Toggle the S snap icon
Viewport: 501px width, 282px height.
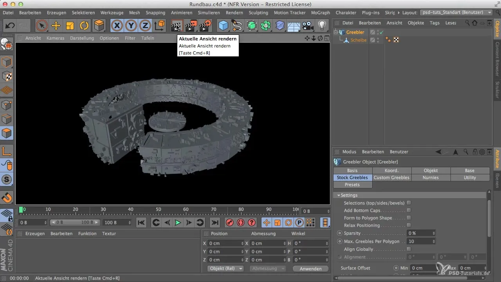(x=7, y=180)
